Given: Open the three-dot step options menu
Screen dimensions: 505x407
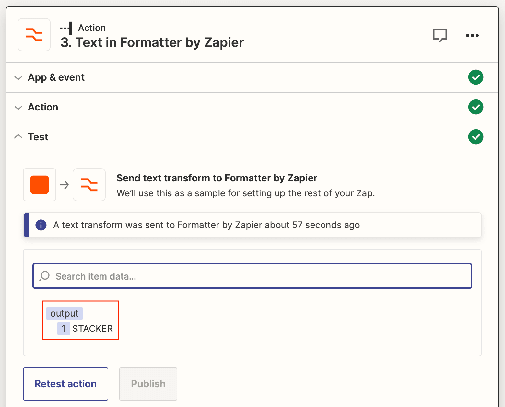Looking at the screenshot, I should [472, 35].
